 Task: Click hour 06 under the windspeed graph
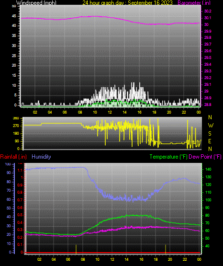point(65,112)
